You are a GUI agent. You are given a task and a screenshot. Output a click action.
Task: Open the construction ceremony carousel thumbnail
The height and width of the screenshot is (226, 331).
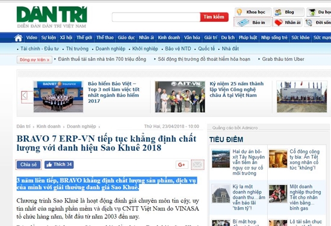(x=302, y=96)
